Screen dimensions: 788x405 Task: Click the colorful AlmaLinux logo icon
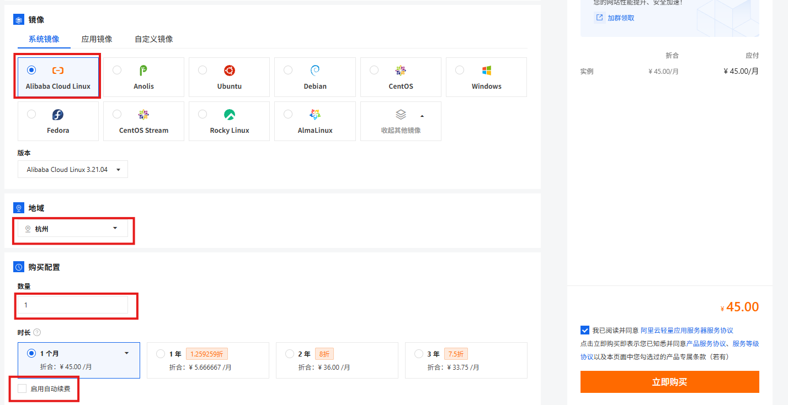pyautogui.click(x=315, y=115)
